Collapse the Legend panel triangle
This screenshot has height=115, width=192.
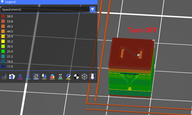click(2, 2)
